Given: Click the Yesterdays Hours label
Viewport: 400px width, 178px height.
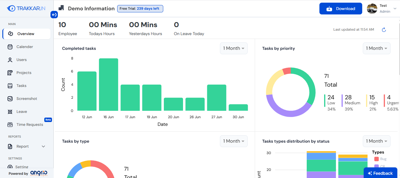Looking at the screenshot, I should 146,34.
